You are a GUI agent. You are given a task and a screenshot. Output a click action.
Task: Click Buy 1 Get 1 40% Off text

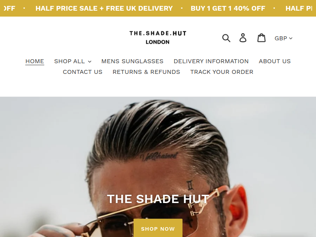point(228,8)
